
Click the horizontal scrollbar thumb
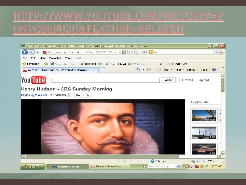pos(102,156)
